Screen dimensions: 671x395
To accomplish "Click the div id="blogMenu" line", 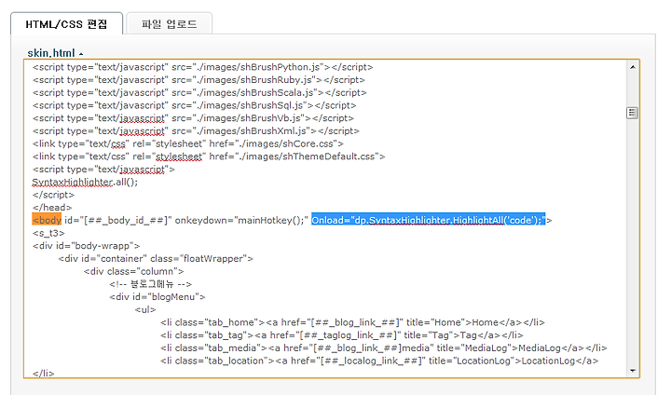I will [x=157, y=297].
